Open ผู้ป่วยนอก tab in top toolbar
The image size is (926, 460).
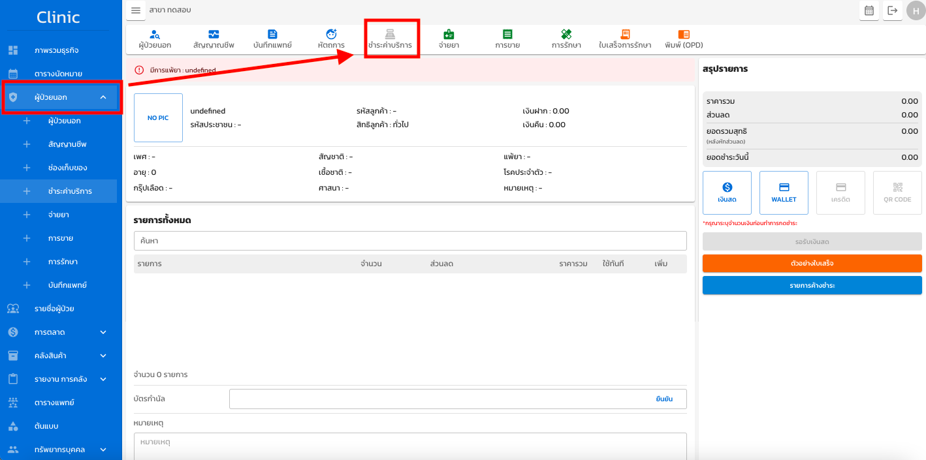coord(155,39)
